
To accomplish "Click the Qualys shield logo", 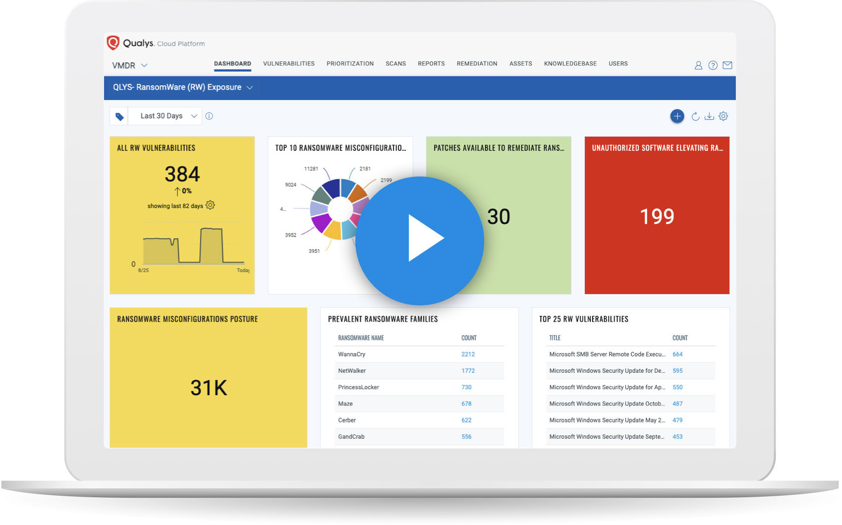I will [113, 43].
